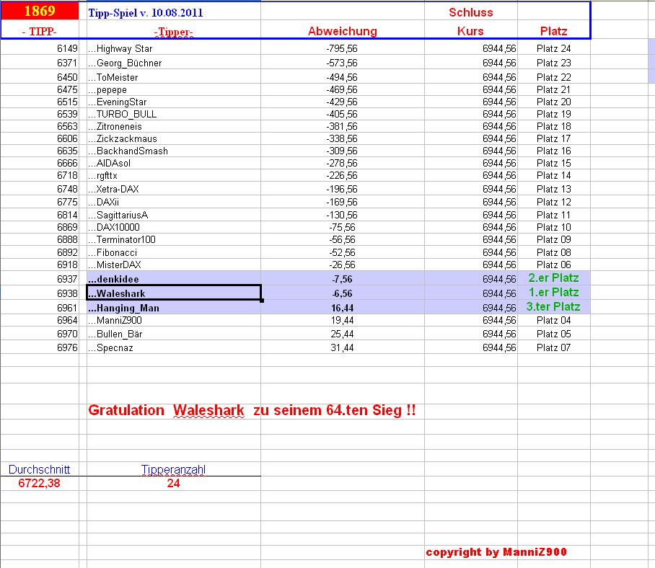Screen dimensions: 655x568
Task: Click the Platz 04 cell
Action: point(553,320)
